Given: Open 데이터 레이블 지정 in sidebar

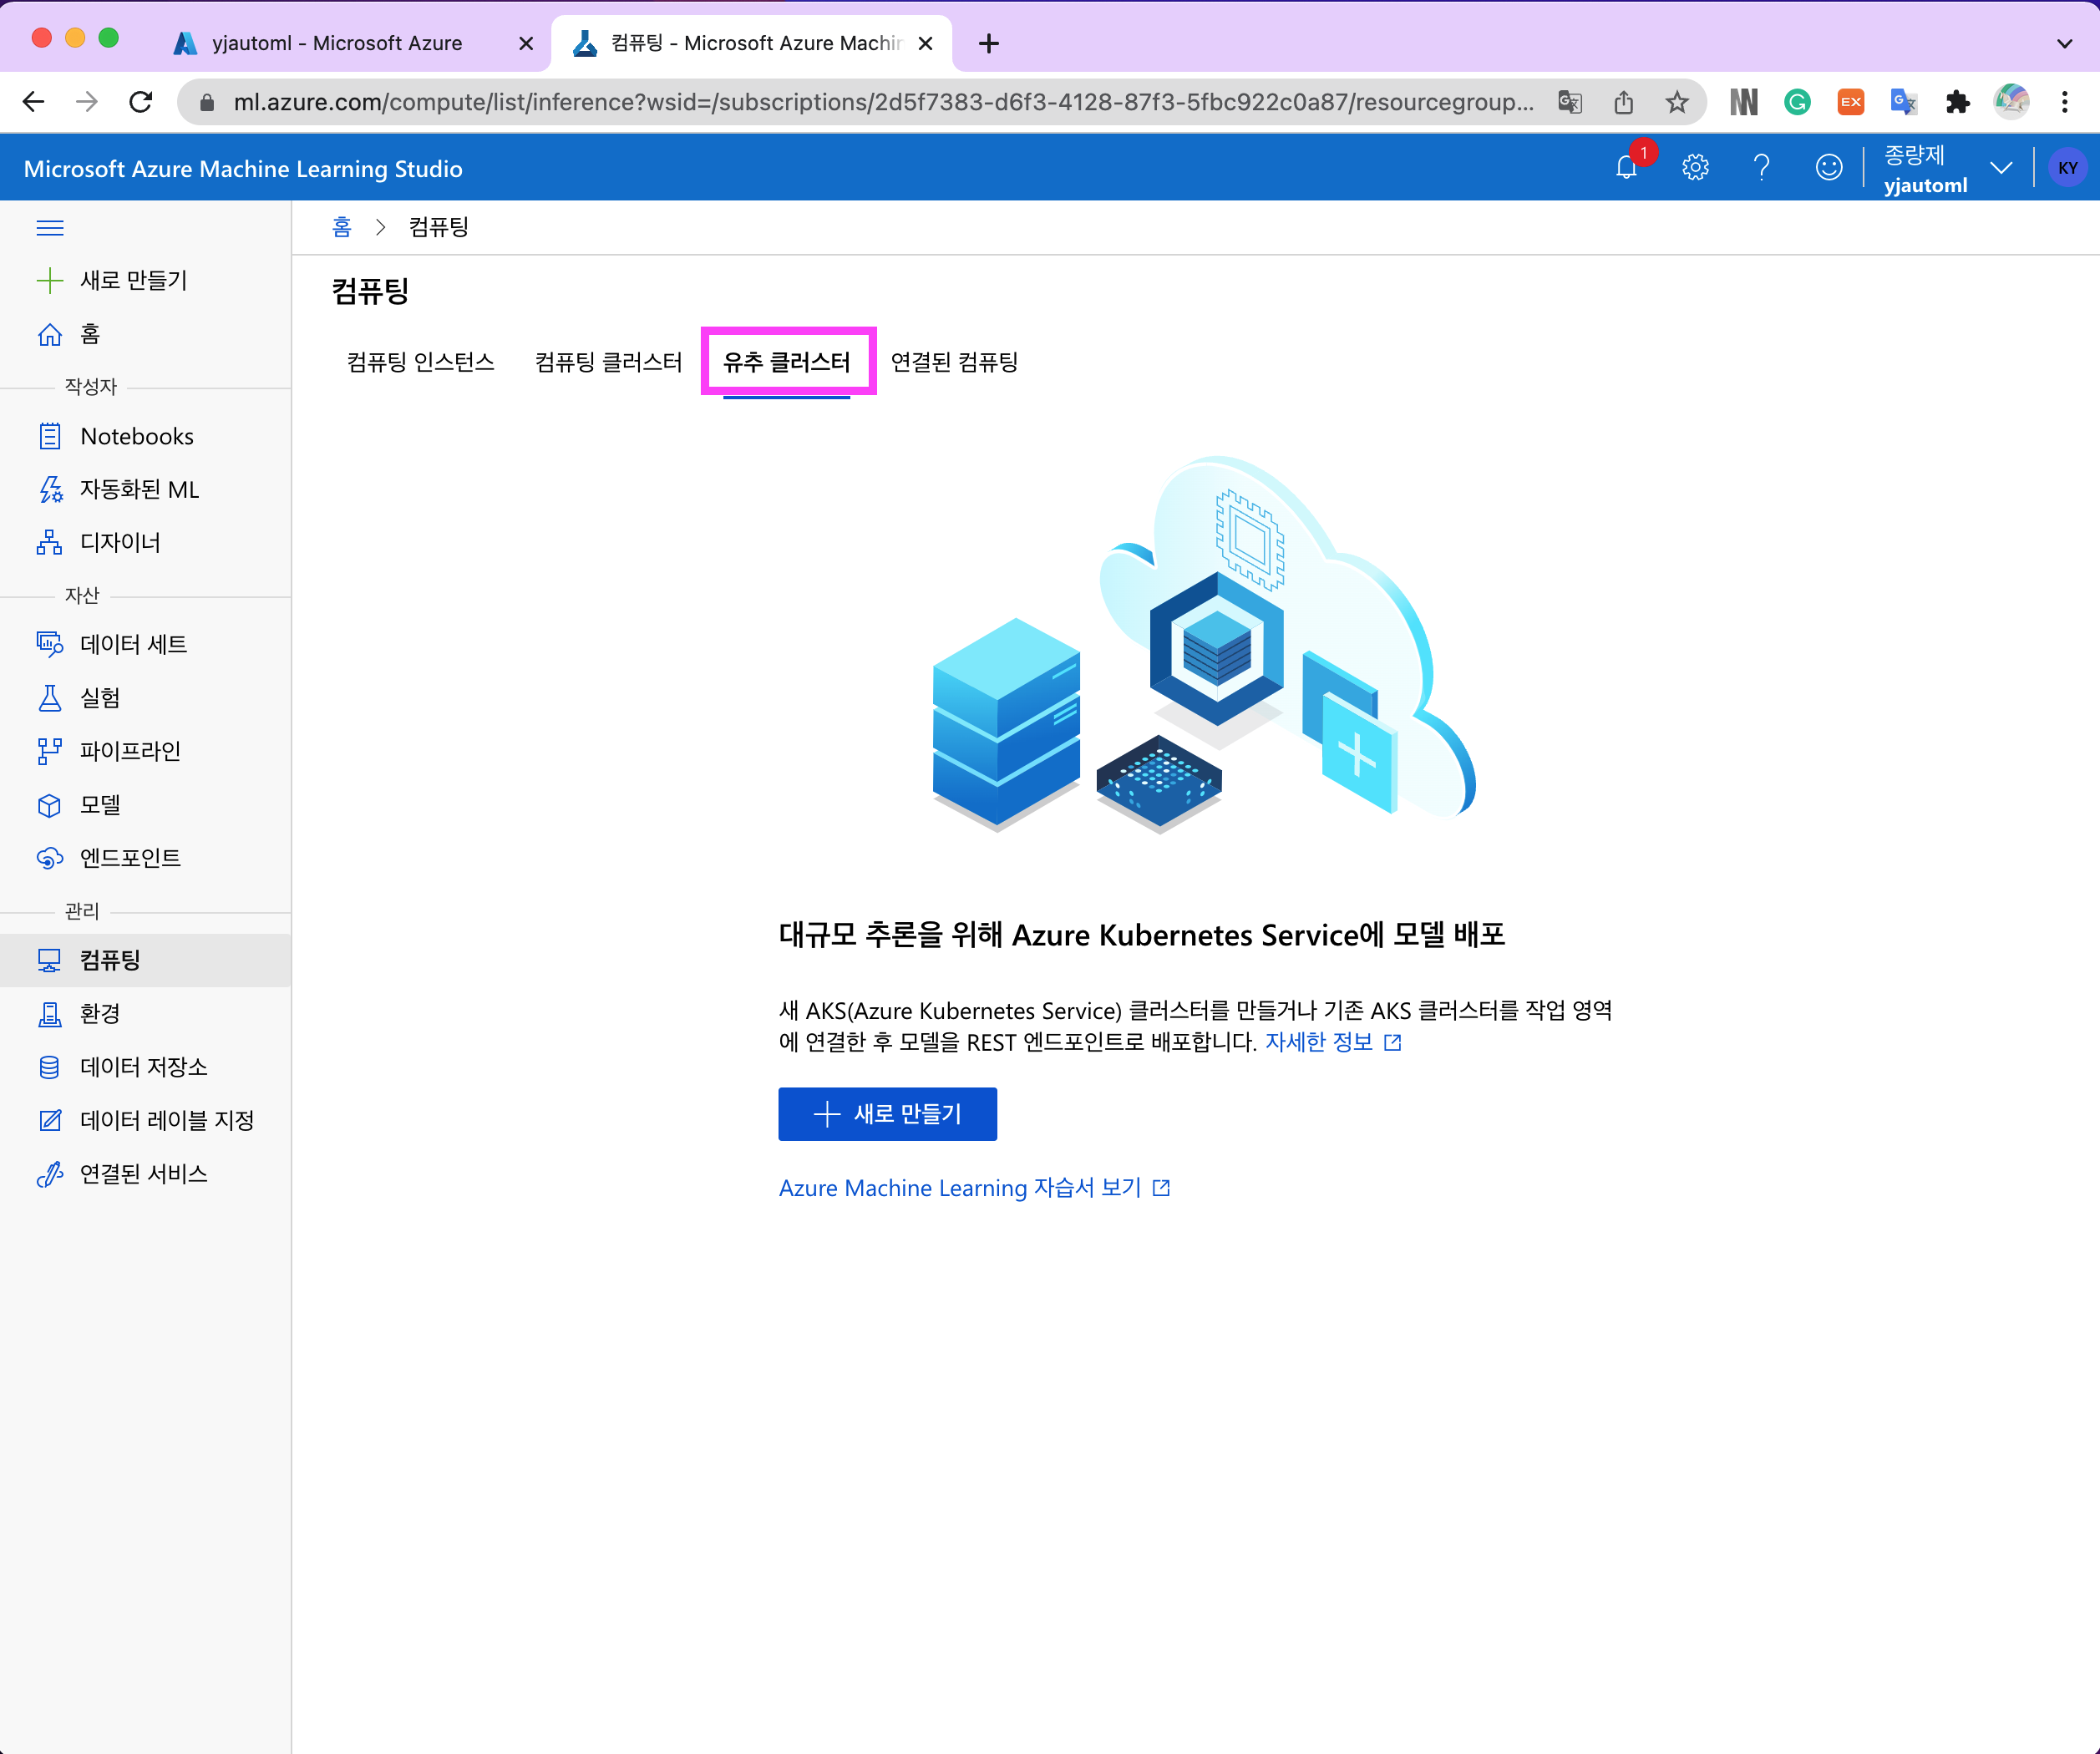Looking at the screenshot, I should point(145,1120).
